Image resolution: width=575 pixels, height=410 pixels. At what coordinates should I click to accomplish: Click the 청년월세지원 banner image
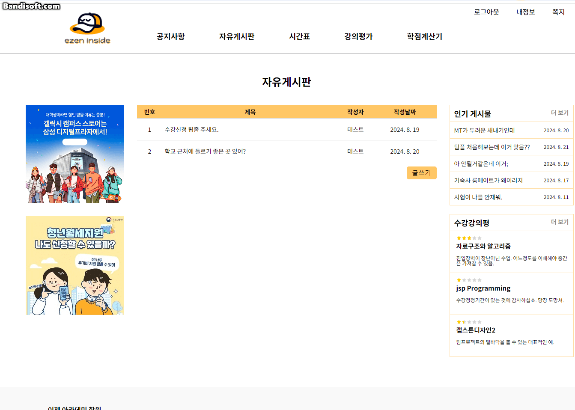[x=75, y=266]
